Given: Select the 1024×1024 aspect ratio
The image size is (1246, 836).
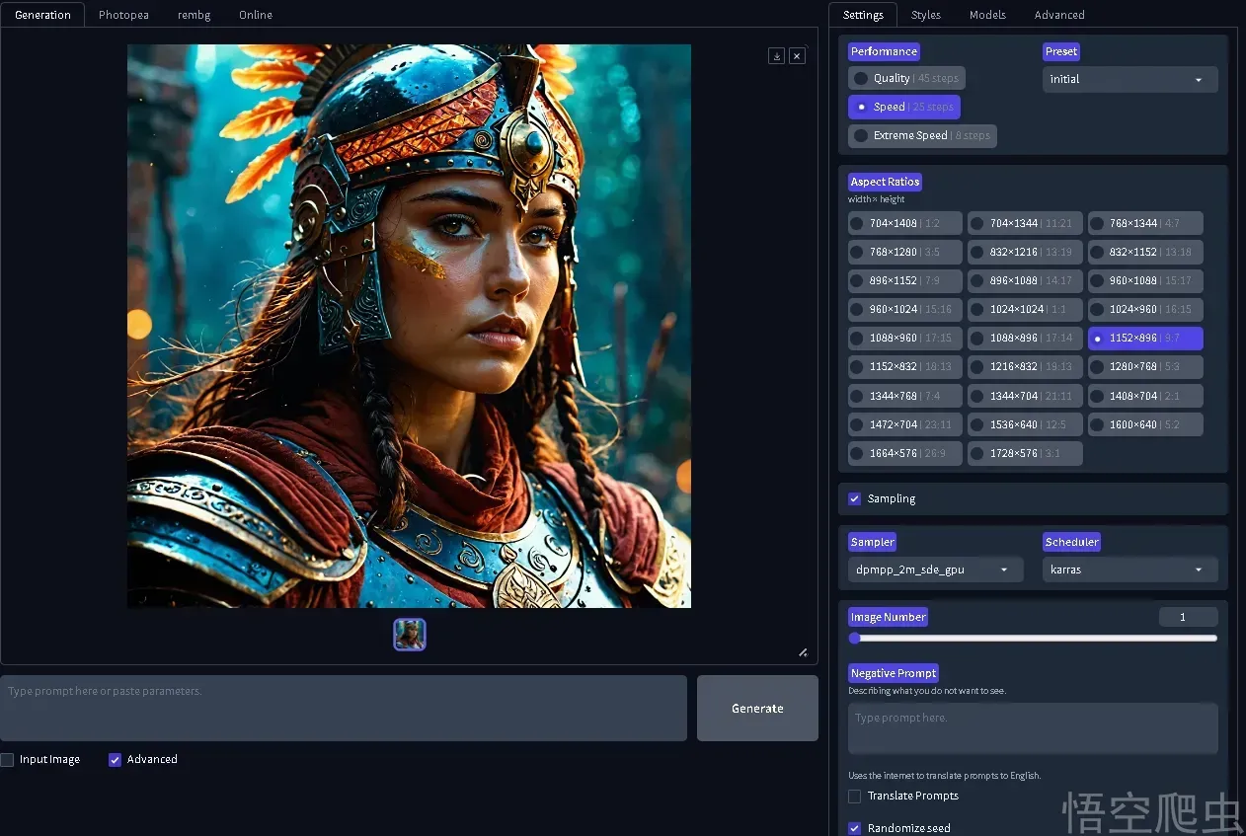Looking at the screenshot, I should click(1025, 309).
